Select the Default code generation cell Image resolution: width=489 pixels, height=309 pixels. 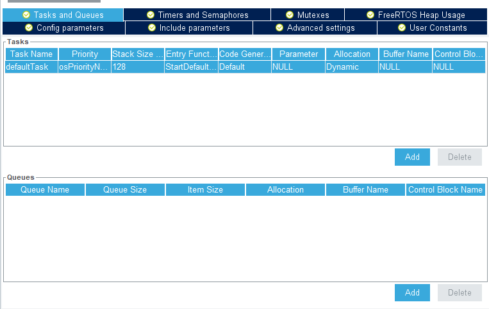pos(245,67)
